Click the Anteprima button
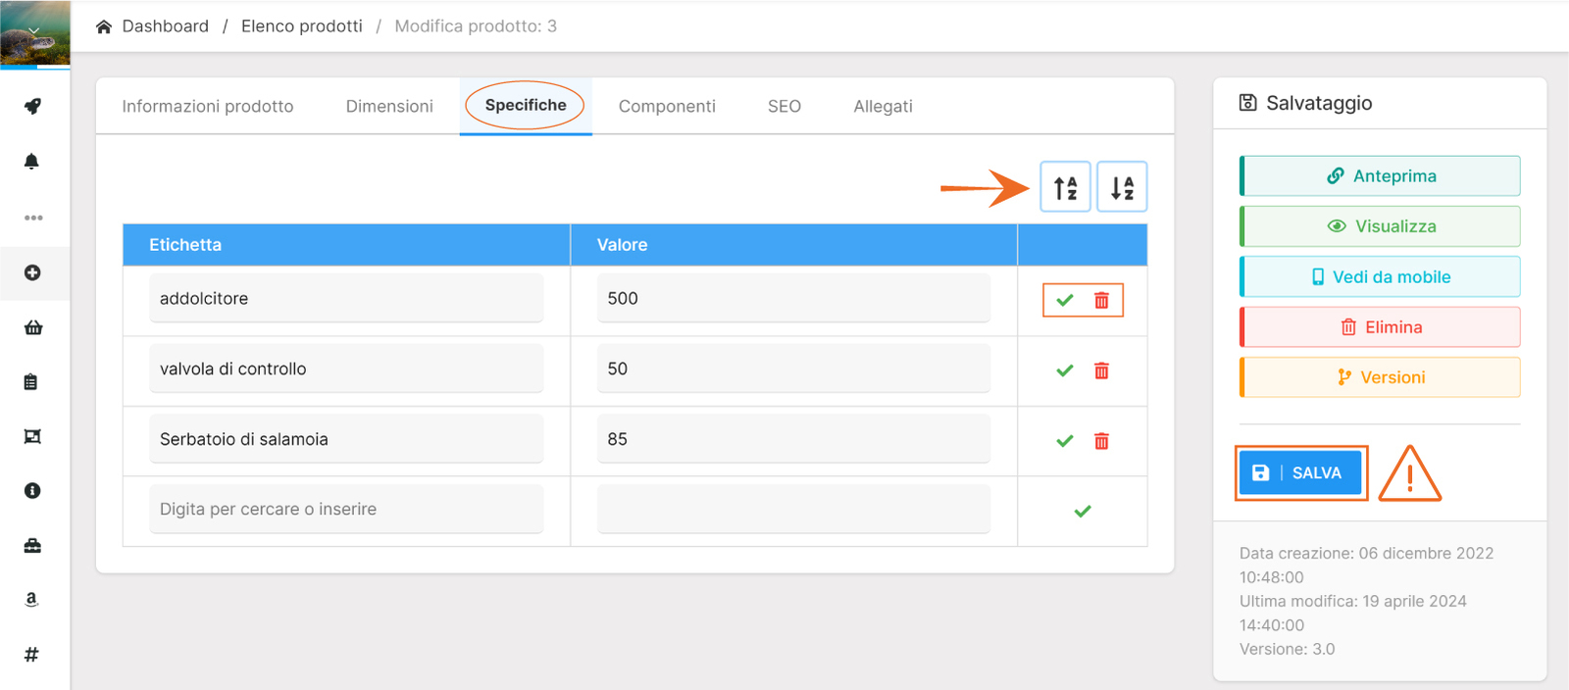1569x690 pixels. tap(1381, 176)
